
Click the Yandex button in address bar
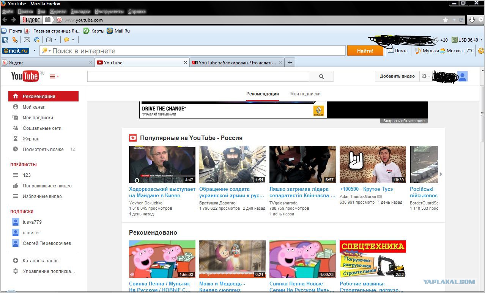pyautogui.click(x=31, y=20)
